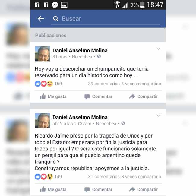Image resolution: width=196 pixels, height=196 pixels.
Task: View the 160 reactions on first post
Action: 48,84
